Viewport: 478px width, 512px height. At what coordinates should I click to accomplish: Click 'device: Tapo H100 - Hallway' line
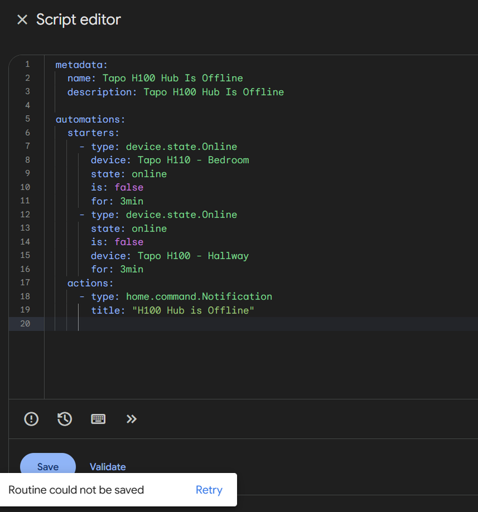tap(170, 255)
